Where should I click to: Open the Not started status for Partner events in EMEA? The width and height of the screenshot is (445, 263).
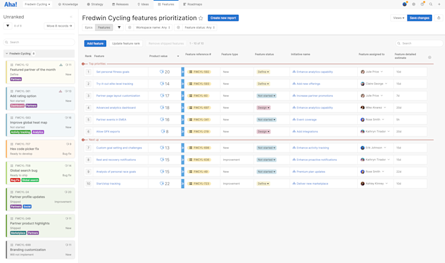pyautogui.click(x=266, y=119)
